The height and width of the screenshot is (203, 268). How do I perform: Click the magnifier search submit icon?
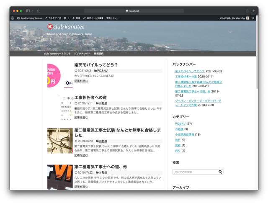click(x=220, y=172)
